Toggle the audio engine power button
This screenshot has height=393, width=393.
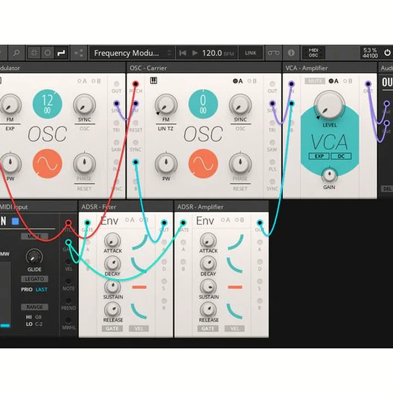(387, 53)
